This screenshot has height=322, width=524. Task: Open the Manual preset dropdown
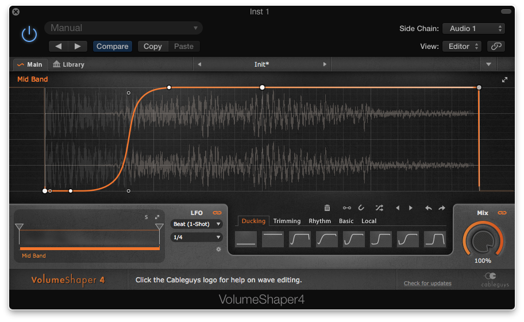(124, 28)
